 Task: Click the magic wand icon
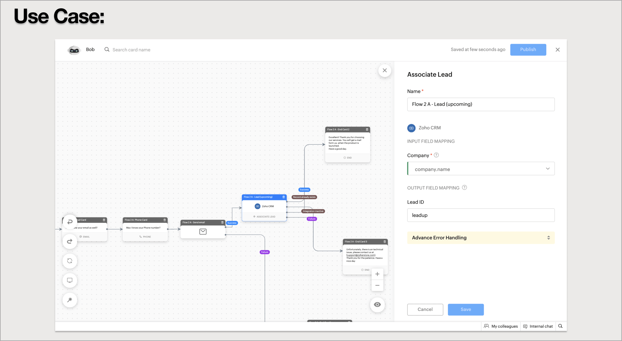coord(70,300)
